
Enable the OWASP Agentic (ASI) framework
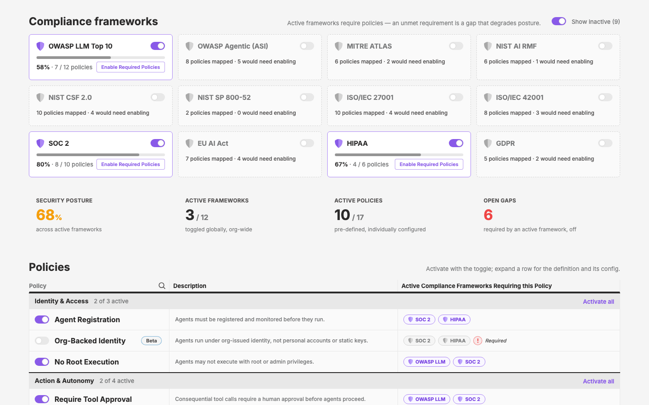(307, 46)
